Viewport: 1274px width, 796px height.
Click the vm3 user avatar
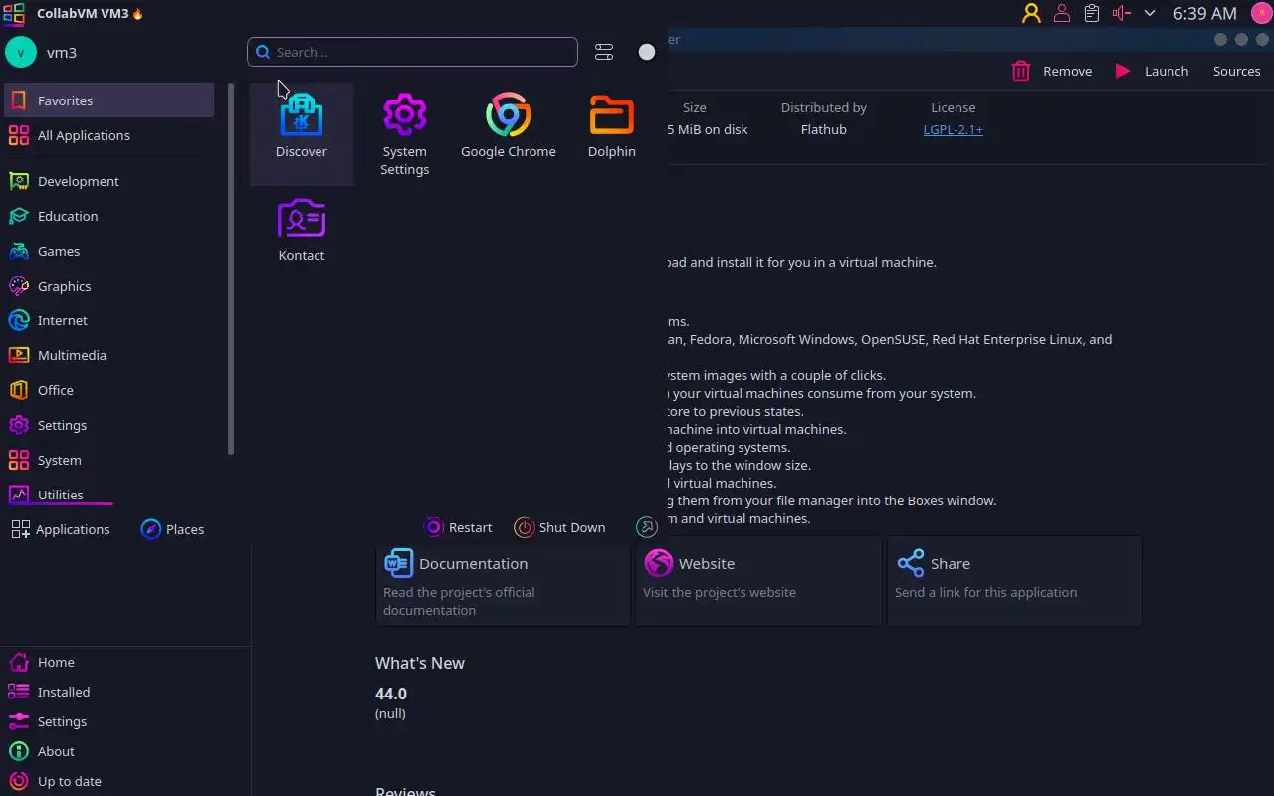coord(21,52)
